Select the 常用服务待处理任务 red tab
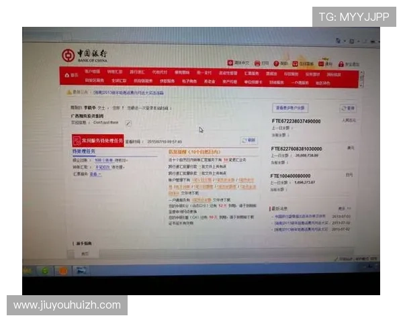 pyautogui.click(x=98, y=140)
